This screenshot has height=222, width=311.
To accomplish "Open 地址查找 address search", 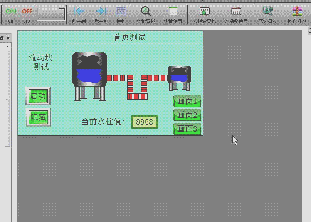I will pos(146,14).
